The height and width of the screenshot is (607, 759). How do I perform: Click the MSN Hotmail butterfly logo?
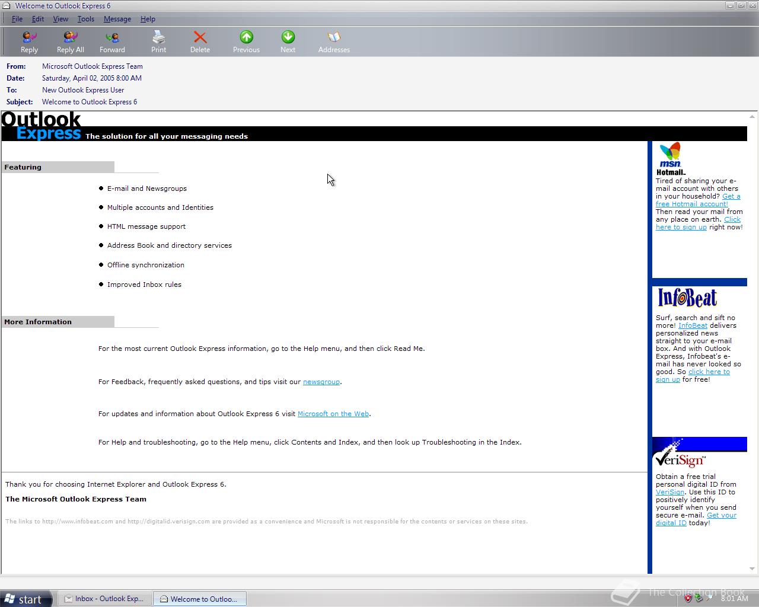671,159
